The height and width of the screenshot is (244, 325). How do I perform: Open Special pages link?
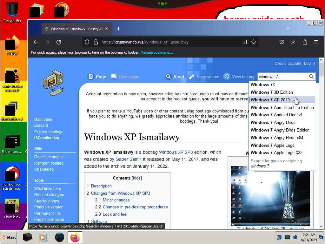click(47, 201)
